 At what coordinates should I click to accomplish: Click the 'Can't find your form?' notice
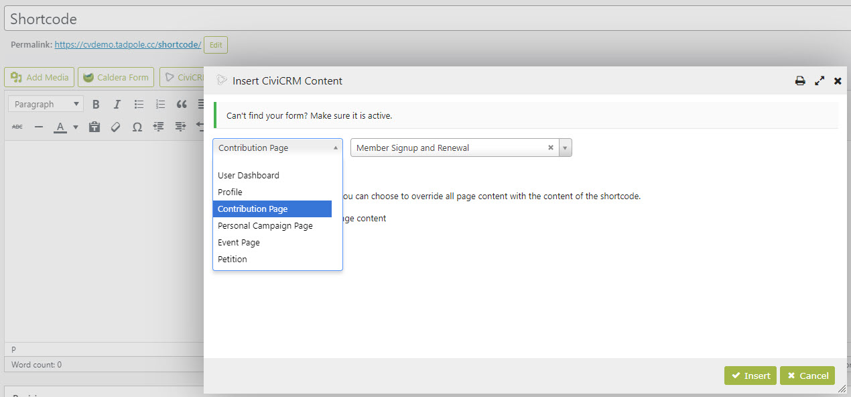click(526, 115)
